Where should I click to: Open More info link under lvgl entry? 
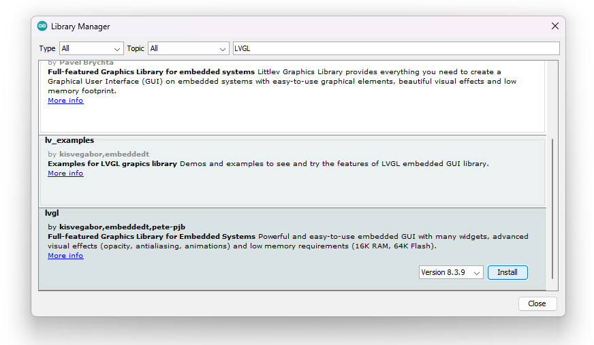(x=65, y=256)
